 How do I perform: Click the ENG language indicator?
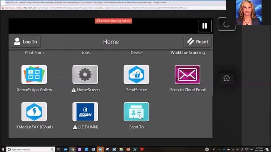(x=252, y=149)
